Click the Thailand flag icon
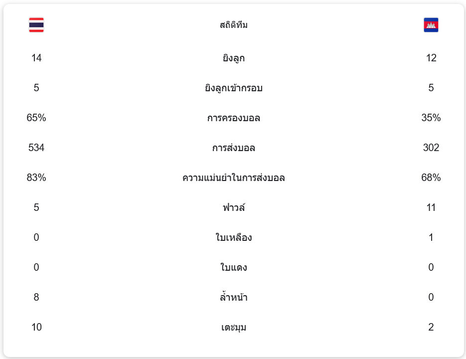 [36, 25]
